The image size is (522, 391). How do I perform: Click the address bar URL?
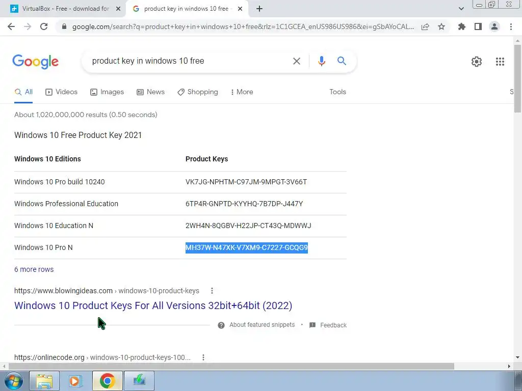pyautogui.click(x=243, y=26)
